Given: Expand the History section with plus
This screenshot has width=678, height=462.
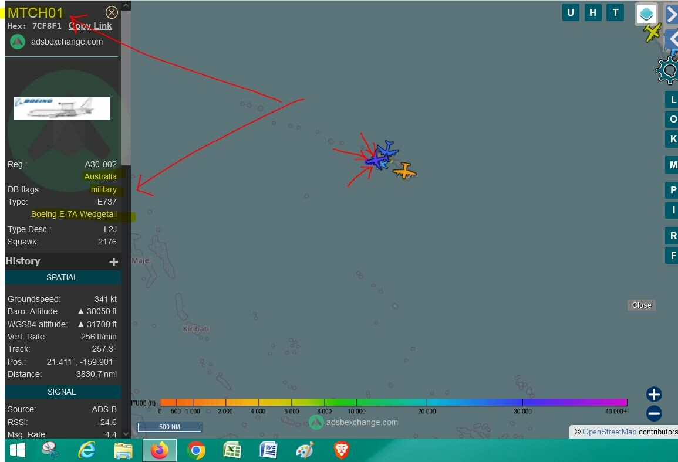Looking at the screenshot, I should pos(113,261).
